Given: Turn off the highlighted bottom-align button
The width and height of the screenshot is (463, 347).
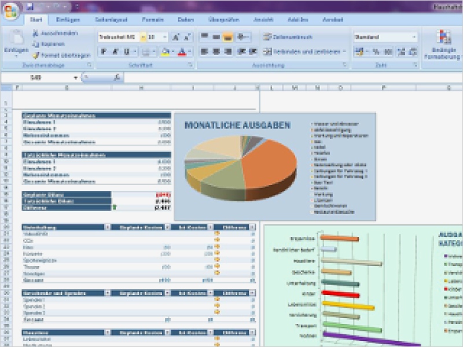Looking at the screenshot, I should (227, 37).
